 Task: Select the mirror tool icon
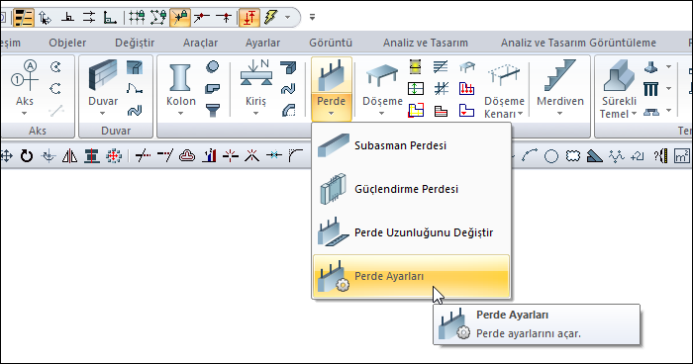(70, 156)
